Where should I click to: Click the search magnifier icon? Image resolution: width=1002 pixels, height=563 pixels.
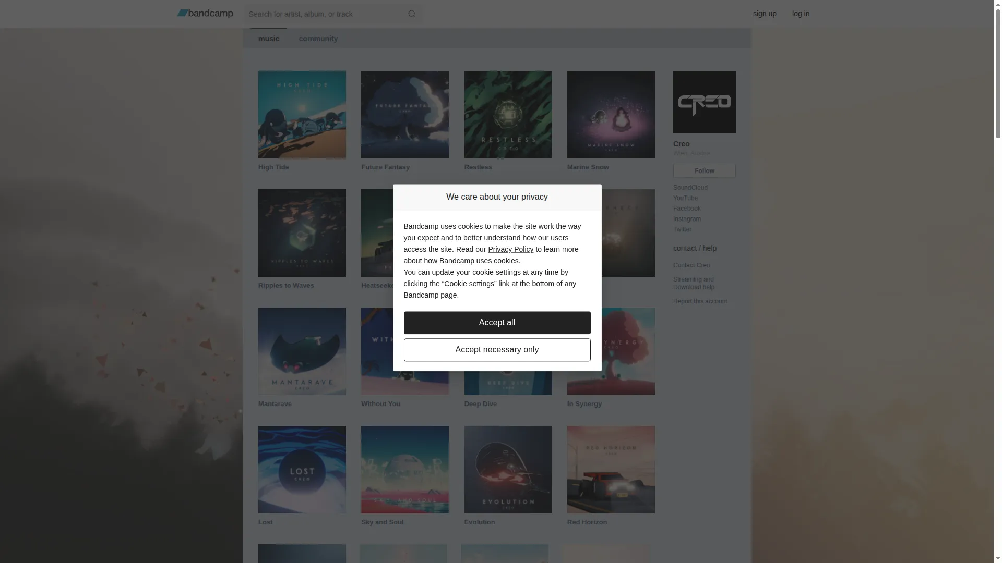point(412,14)
